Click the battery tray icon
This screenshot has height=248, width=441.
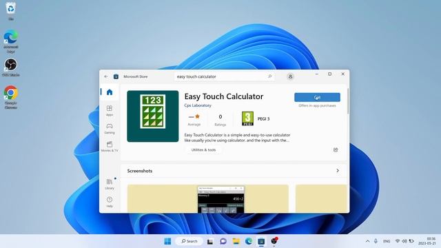[x=411, y=241]
